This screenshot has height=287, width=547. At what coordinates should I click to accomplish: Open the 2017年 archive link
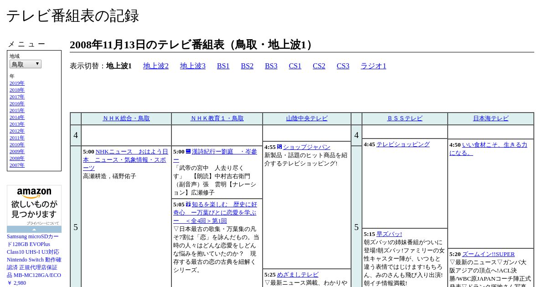(17, 97)
